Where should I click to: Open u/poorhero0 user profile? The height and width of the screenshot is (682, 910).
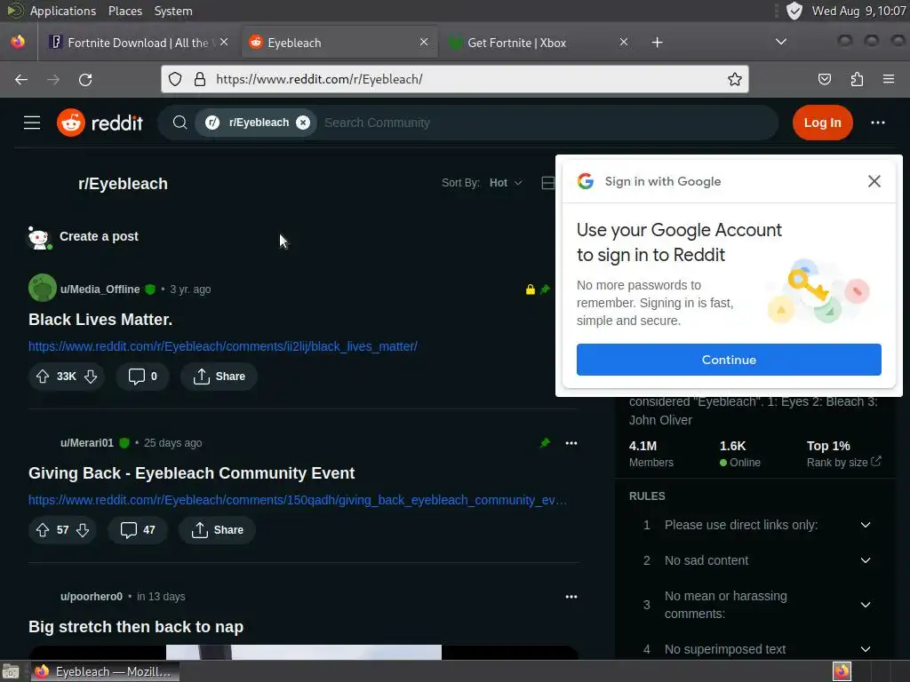tap(92, 596)
